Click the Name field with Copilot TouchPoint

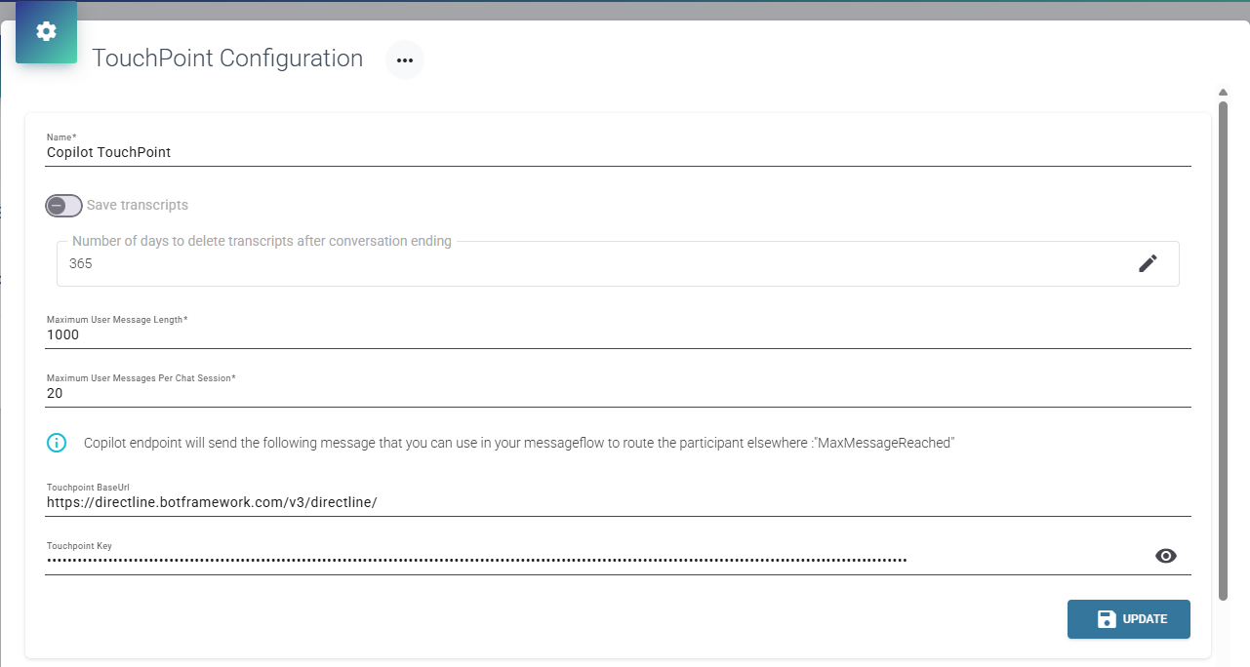coord(619,152)
